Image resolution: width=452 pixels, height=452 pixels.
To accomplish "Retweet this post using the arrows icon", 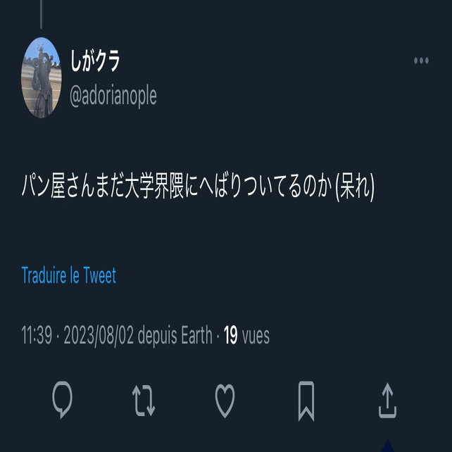I will click(144, 401).
